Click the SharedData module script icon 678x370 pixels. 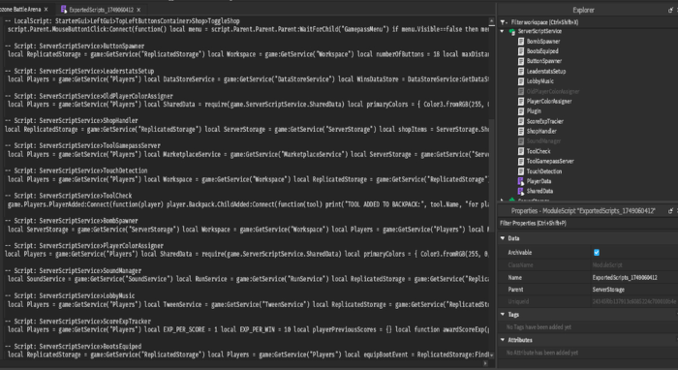(521, 191)
